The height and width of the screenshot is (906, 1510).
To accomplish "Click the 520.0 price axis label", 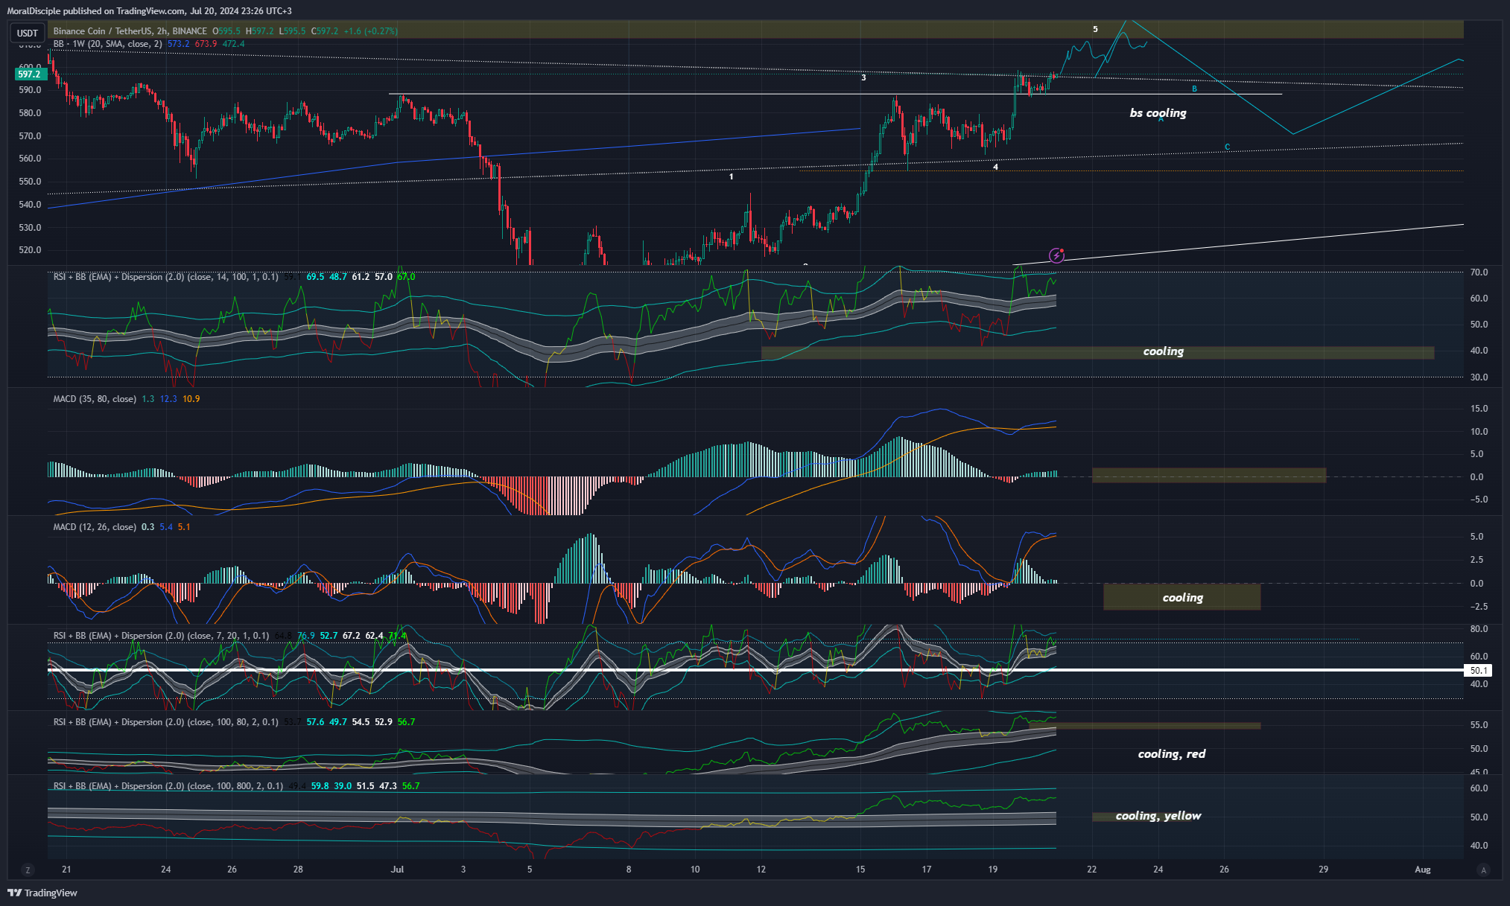I will tap(31, 250).
